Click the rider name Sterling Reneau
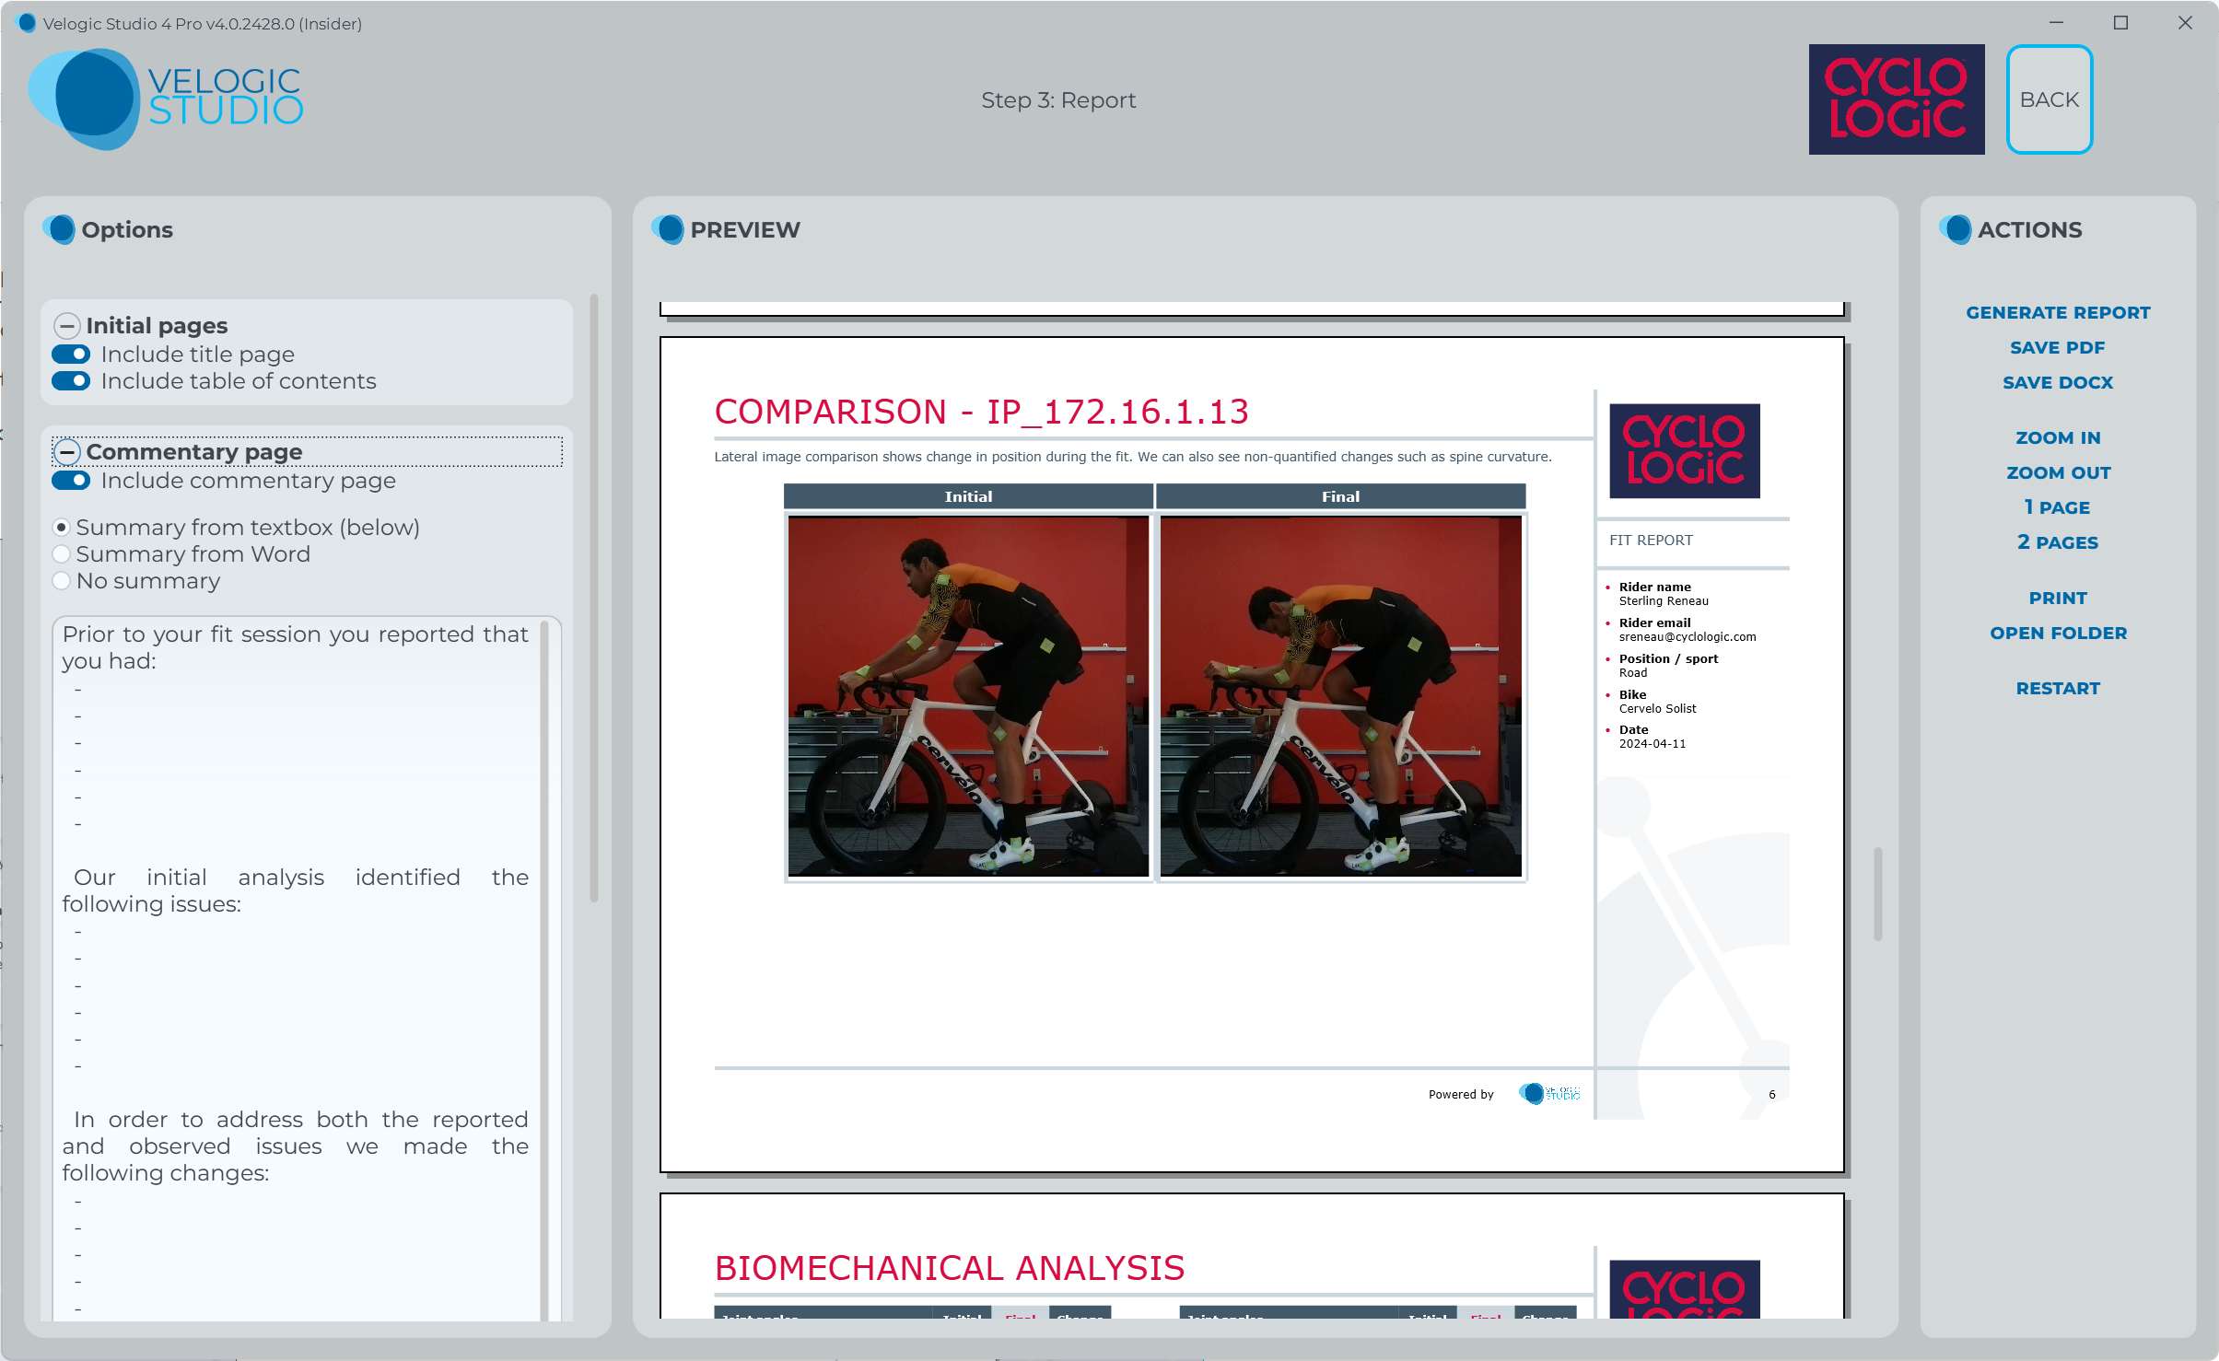Screen dimensions: 2219x1361 (x=1664, y=601)
